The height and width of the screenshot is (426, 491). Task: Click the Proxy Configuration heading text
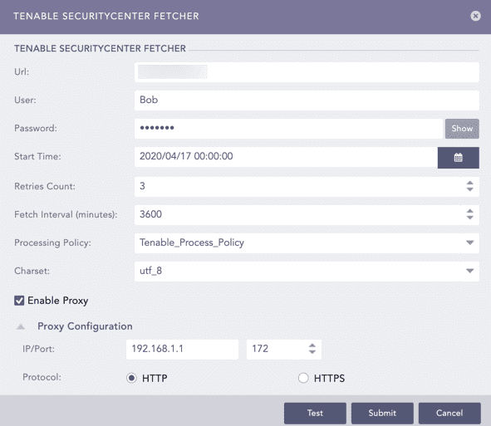[x=85, y=326]
